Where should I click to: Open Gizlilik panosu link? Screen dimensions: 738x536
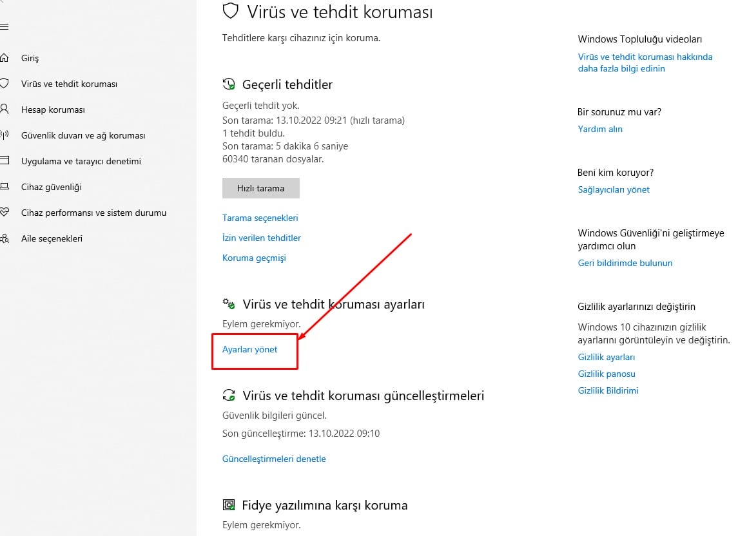coord(607,374)
